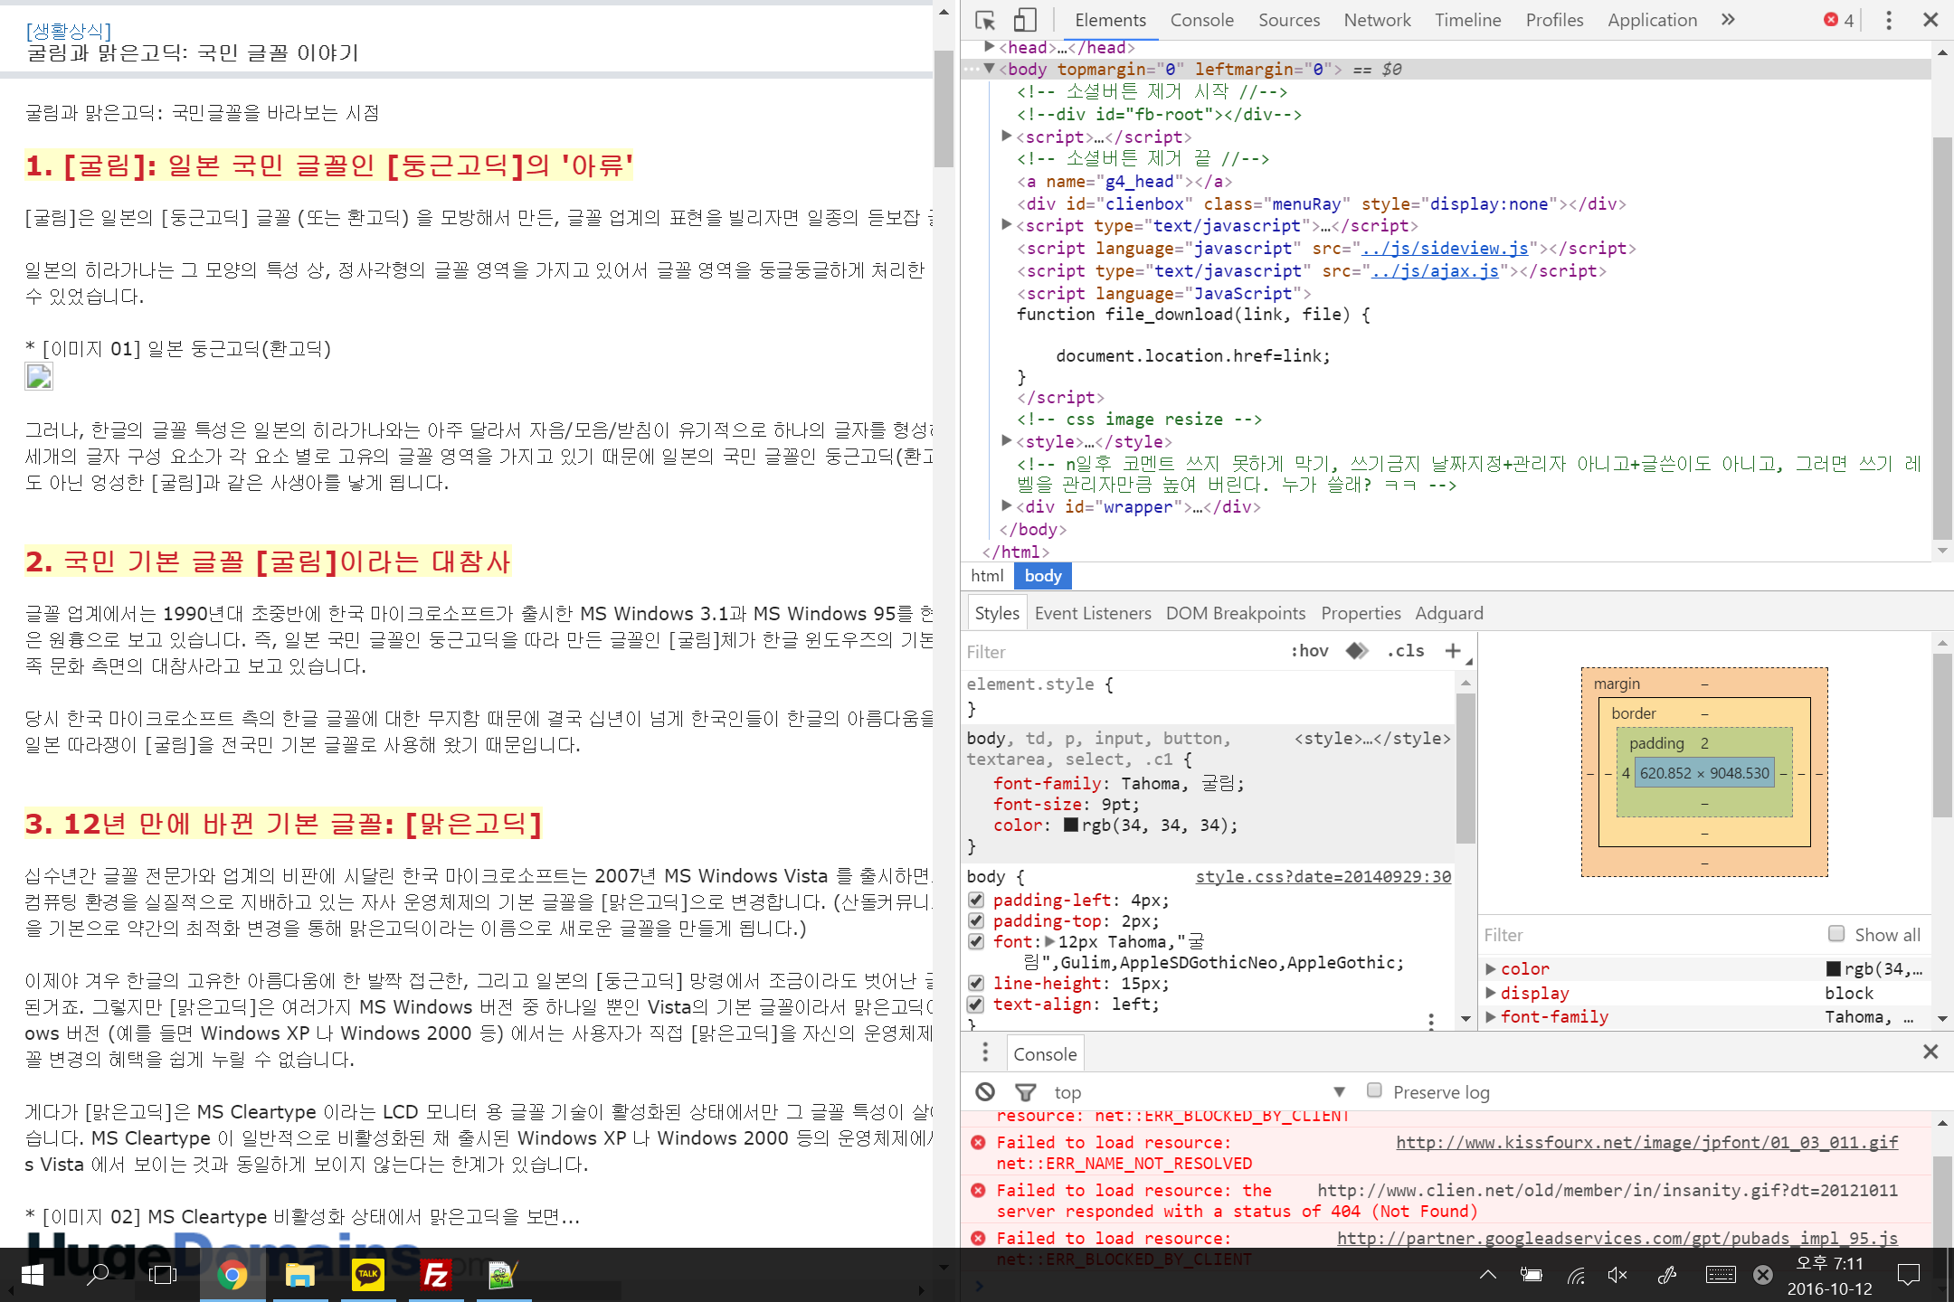Viewport: 1954px width, 1302px height.
Task: Open the Action Center notification icon
Action: point(1909,1275)
